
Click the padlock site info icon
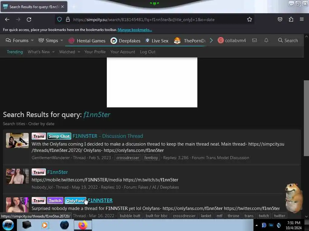coord(68,20)
